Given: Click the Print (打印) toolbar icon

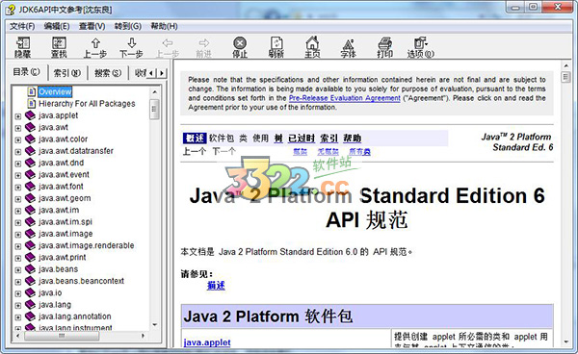Looking at the screenshot, I should tap(384, 44).
